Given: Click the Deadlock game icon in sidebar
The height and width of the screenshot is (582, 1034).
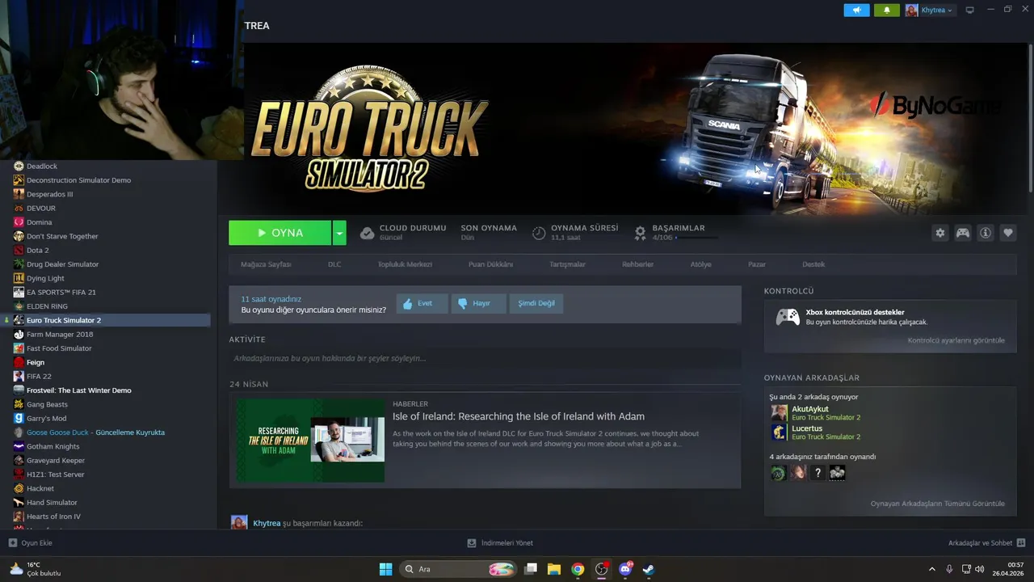Looking at the screenshot, I should 19,167.
